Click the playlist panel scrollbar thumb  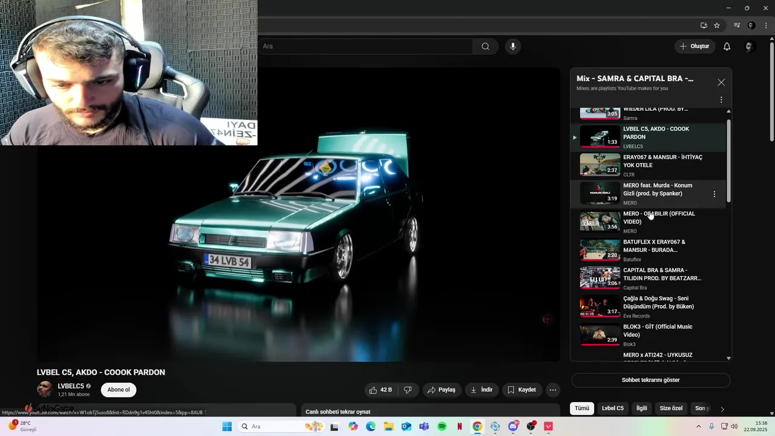click(728, 160)
